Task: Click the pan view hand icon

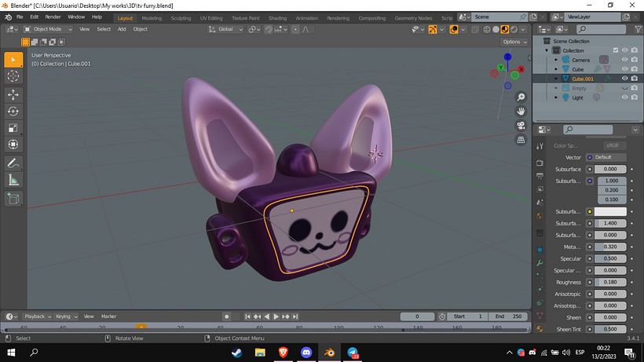Action: (x=521, y=112)
